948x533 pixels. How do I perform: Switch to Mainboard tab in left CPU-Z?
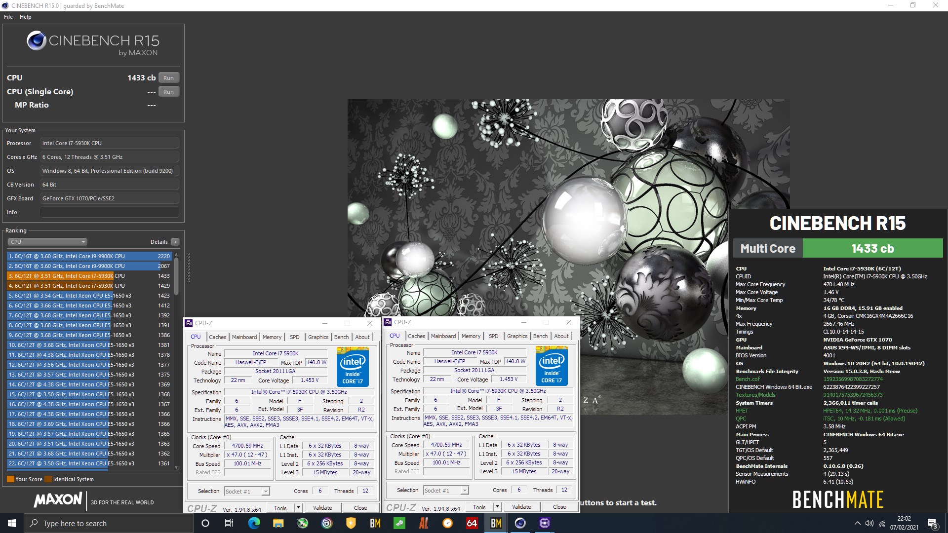[244, 337]
